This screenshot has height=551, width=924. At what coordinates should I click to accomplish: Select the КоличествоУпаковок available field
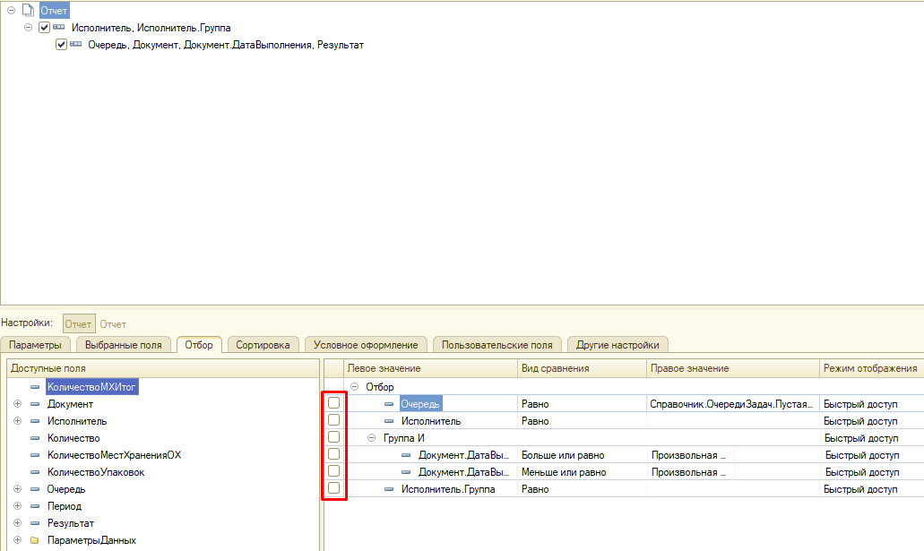tap(96, 472)
